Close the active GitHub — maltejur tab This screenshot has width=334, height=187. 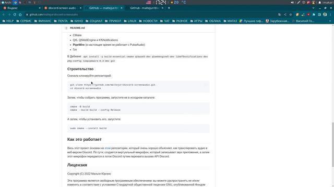click(x=122, y=8)
